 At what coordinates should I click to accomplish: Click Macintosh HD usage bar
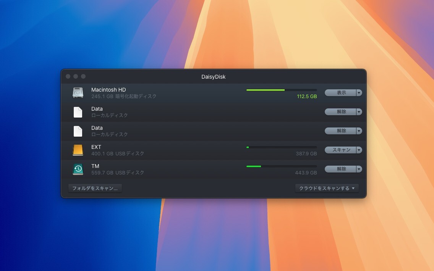pos(282,90)
